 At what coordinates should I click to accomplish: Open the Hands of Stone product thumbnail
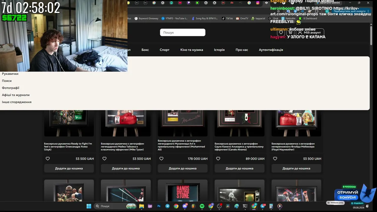[x=183, y=191]
